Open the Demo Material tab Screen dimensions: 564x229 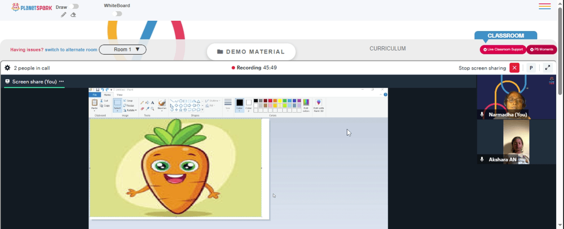251,52
